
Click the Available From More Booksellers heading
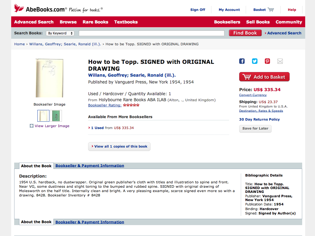(120, 117)
